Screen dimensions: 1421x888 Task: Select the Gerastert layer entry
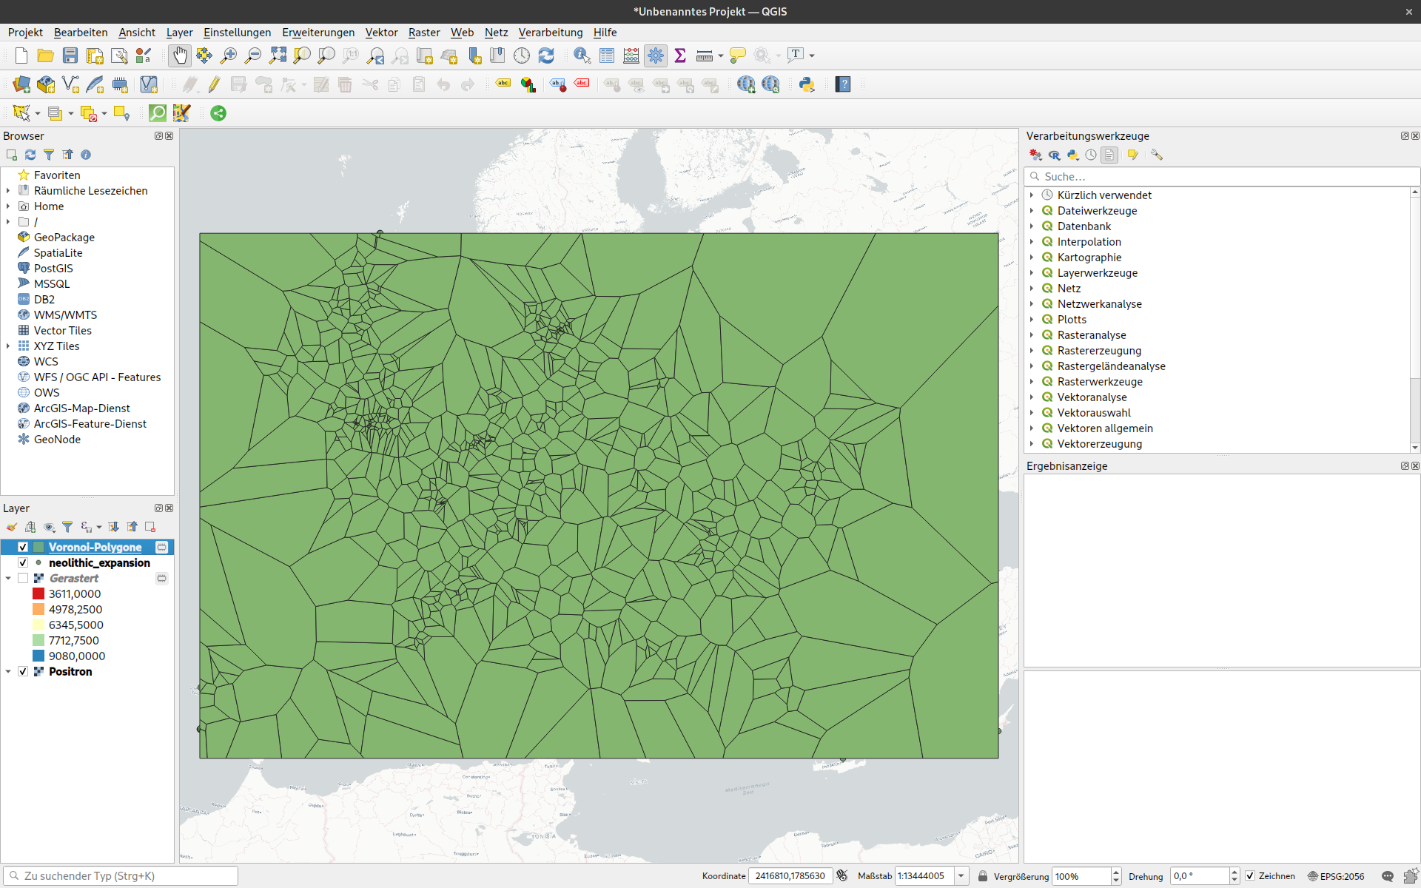tap(74, 578)
